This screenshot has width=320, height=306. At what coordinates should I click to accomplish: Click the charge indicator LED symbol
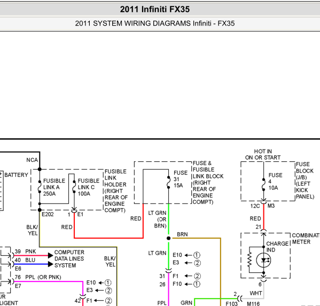[264, 260]
